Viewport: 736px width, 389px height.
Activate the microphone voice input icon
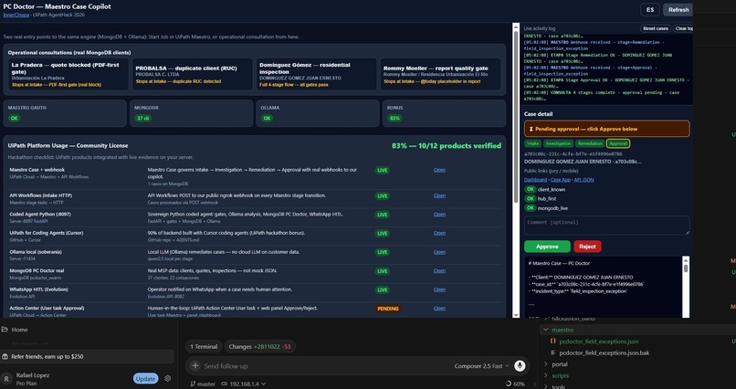click(x=520, y=365)
